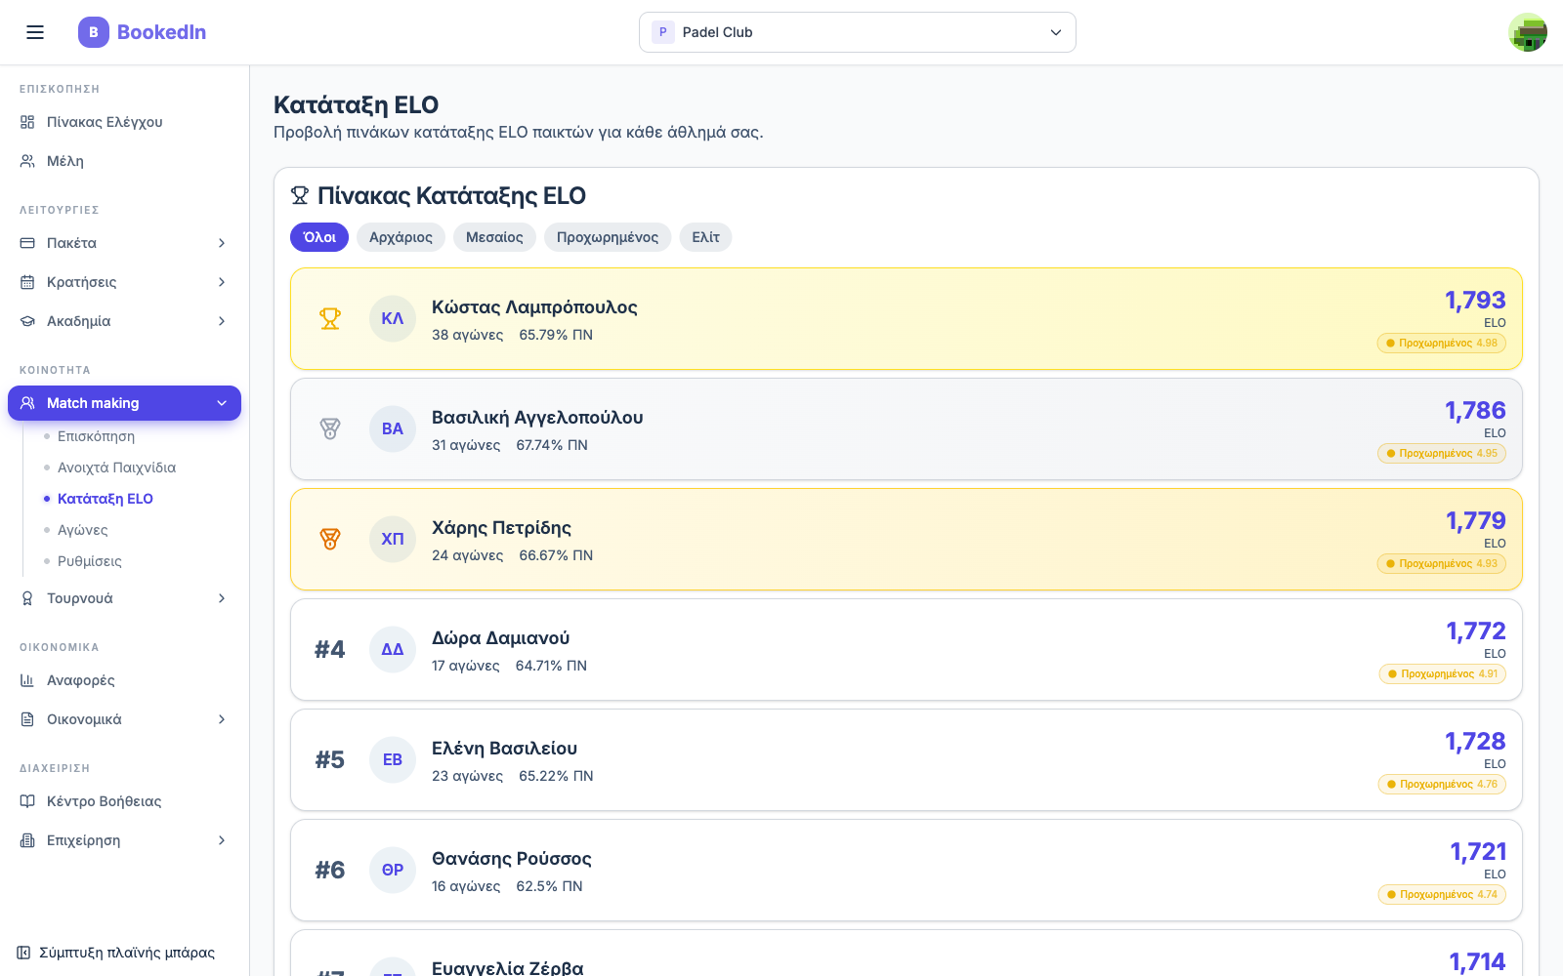The height and width of the screenshot is (976, 1563).
Task: Open the Padel Club selector dropdown
Action: tap(858, 32)
